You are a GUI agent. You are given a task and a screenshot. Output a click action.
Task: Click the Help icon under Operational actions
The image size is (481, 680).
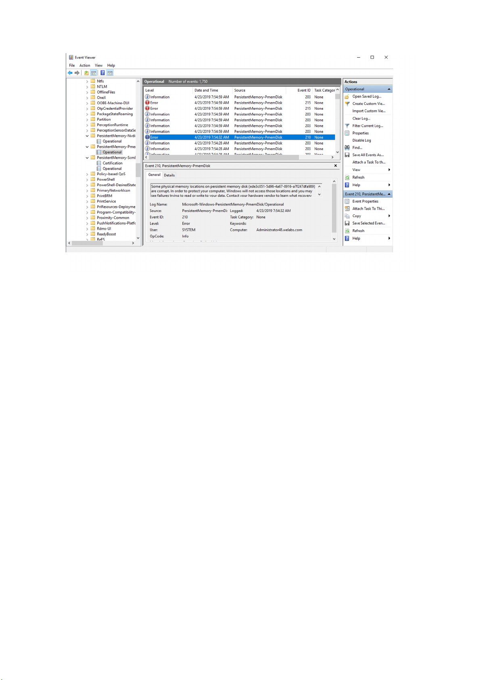click(x=347, y=185)
